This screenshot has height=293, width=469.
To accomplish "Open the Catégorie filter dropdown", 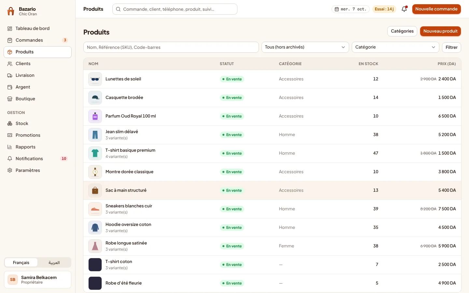I will coord(395,47).
